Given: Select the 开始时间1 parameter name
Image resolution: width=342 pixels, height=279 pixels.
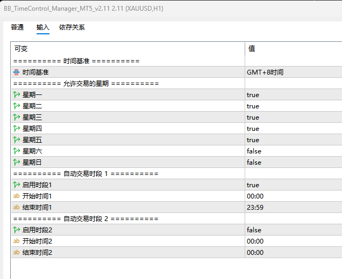Looking at the screenshot, I should [37, 196].
